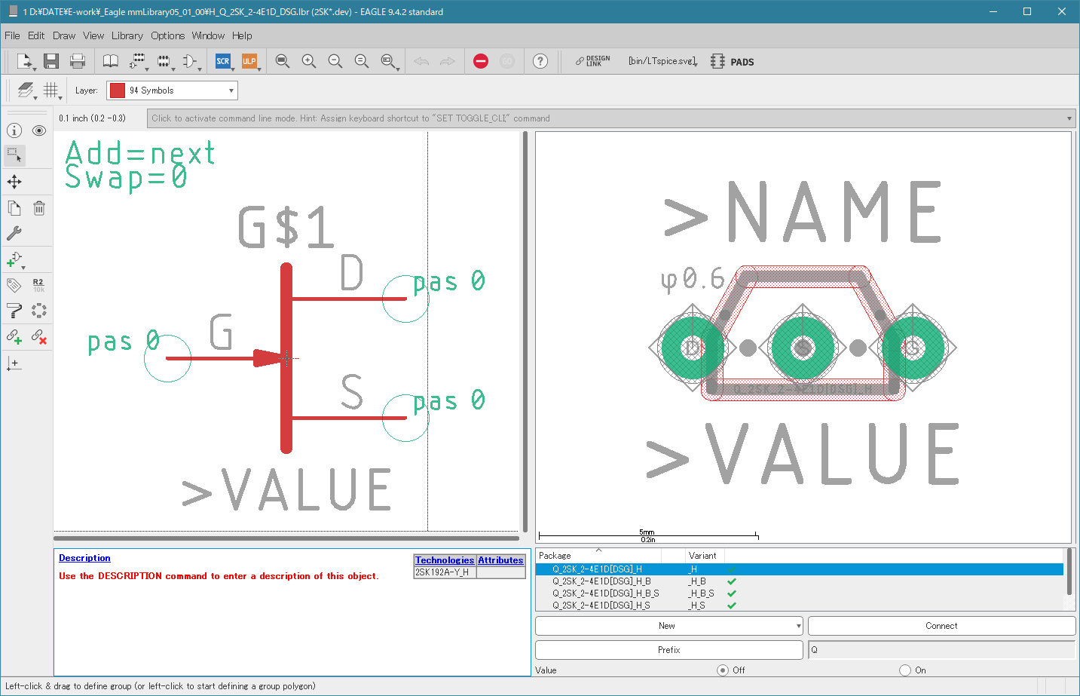The width and height of the screenshot is (1080, 696).
Task: Toggle the Show eye tool
Action: 39,130
